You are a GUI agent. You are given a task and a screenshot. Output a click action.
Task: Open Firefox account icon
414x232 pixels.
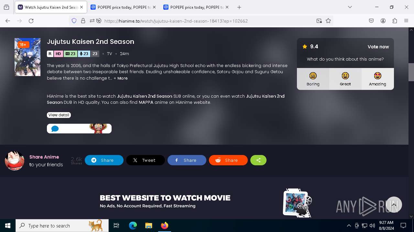tap(383, 21)
